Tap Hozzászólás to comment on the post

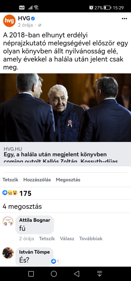point(37,180)
